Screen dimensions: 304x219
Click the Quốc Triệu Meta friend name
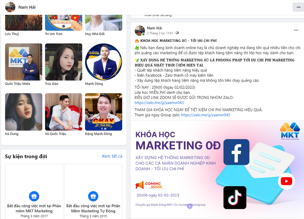(x=18, y=84)
